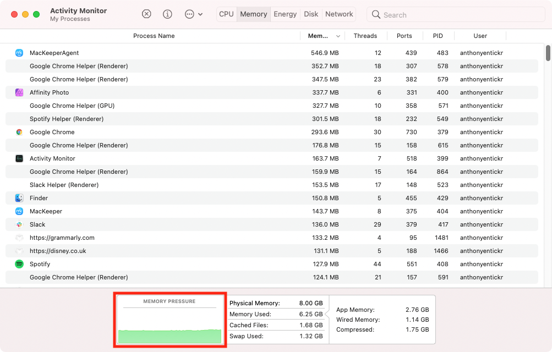This screenshot has width=552, height=352.
Task: Select Google Chrome Helper (Renderer) with PID 579
Action: click(x=272, y=79)
